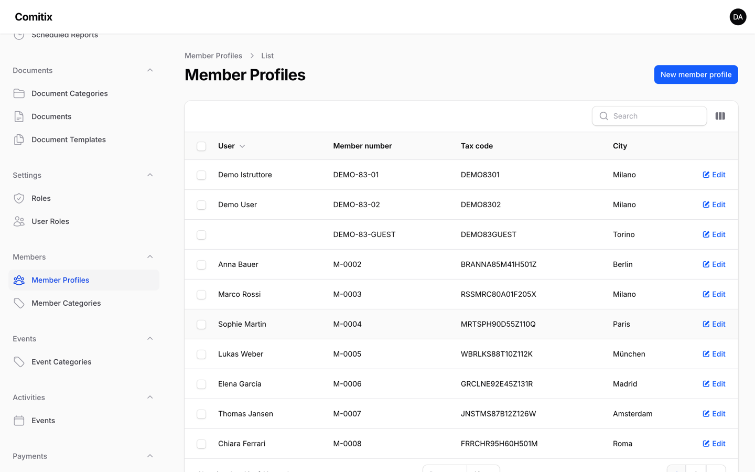This screenshot has width=755, height=472.
Task: Edit the Thomas Jansen profile
Action: click(x=714, y=414)
